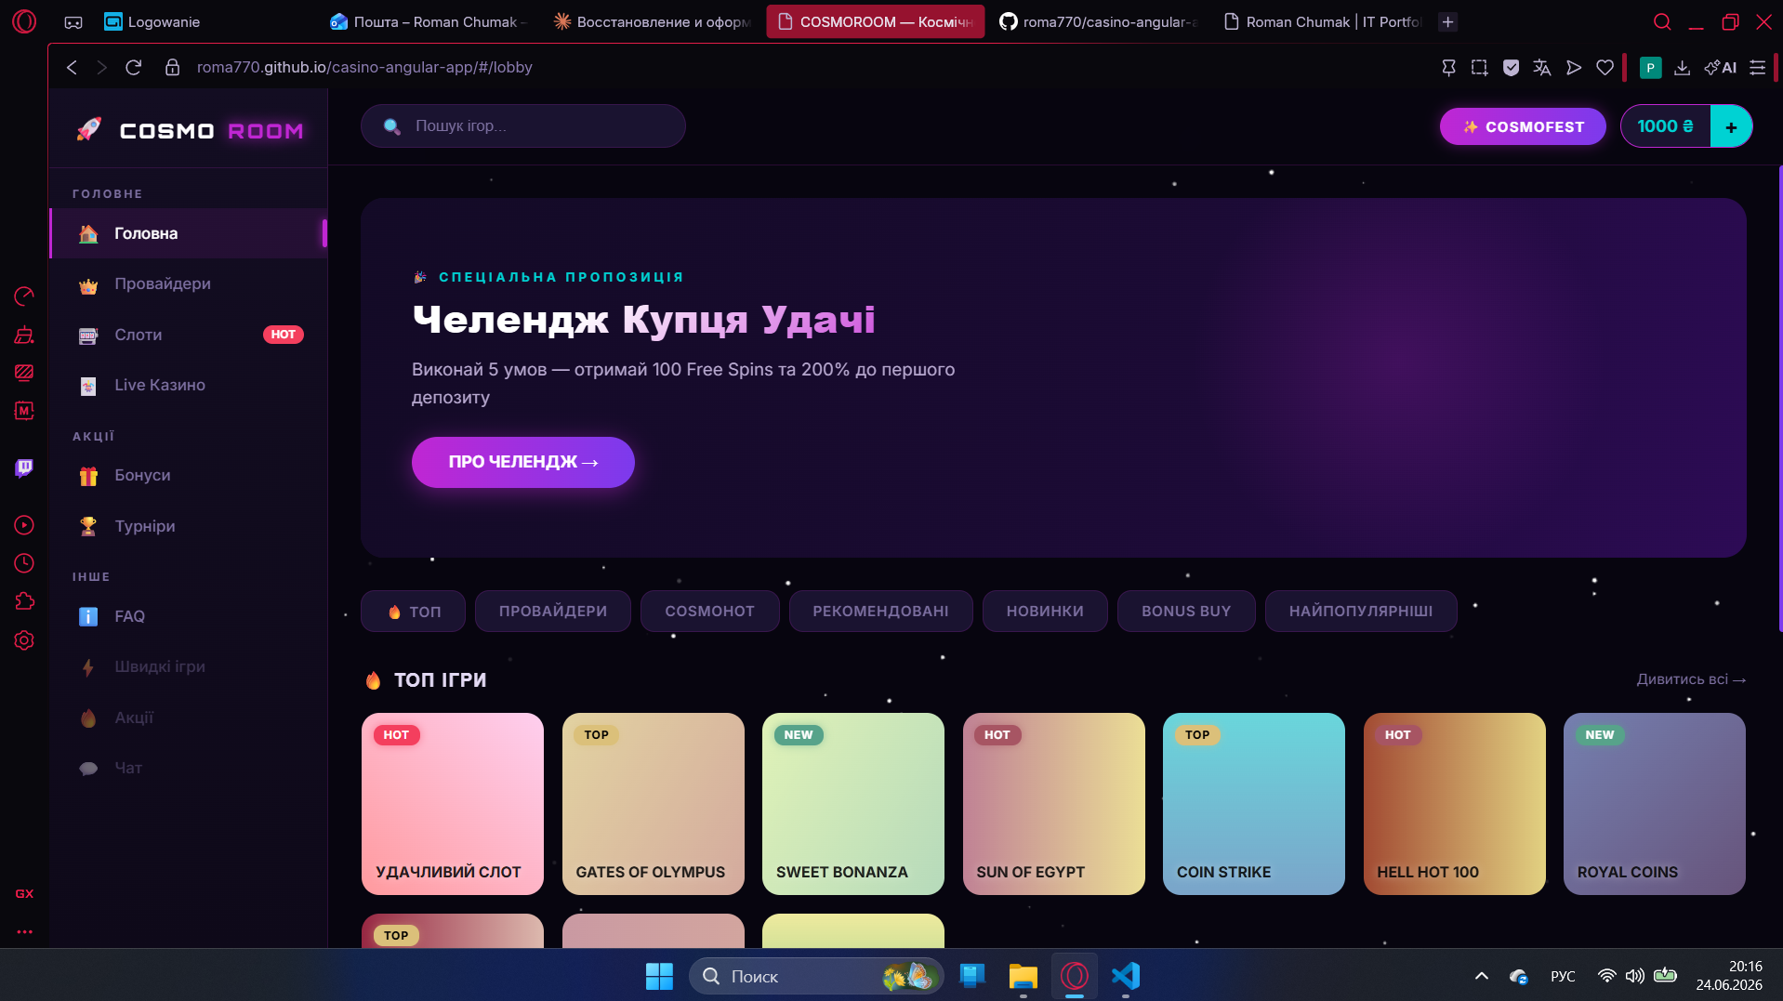Select the COSMOHOT filter chip
This screenshot has height=1001, width=1783.
(x=710, y=612)
